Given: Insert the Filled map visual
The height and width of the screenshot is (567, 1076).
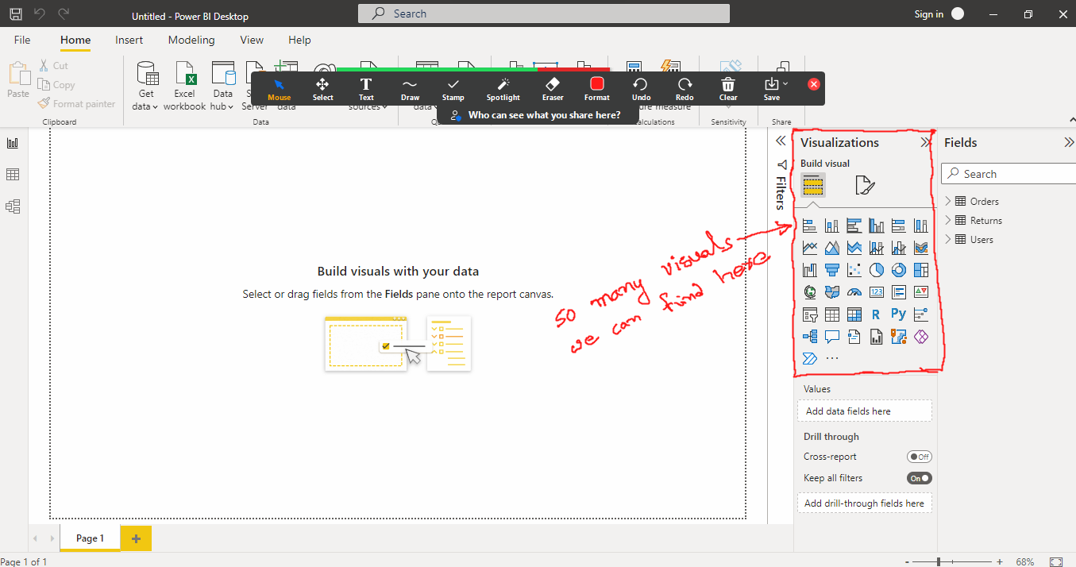Looking at the screenshot, I should click(831, 292).
